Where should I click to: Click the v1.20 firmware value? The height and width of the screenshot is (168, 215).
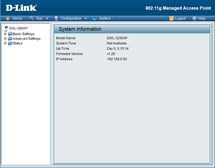(111, 54)
